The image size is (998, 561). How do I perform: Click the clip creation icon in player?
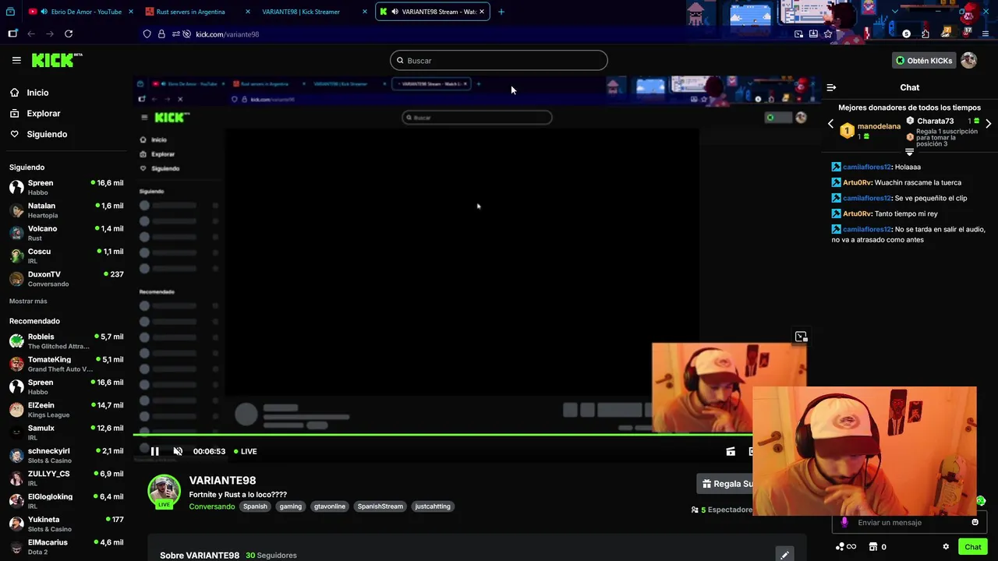click(731, 451)
